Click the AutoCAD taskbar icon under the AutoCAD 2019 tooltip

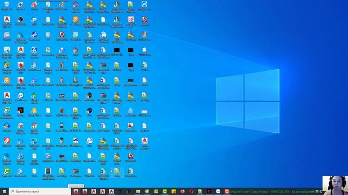pyautogui.click(x=76, y=191)
